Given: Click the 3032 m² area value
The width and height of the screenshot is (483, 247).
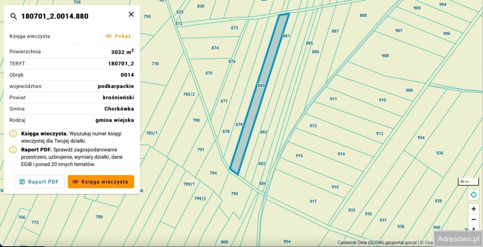Looking at the screenshot, I should click(123, 52).
